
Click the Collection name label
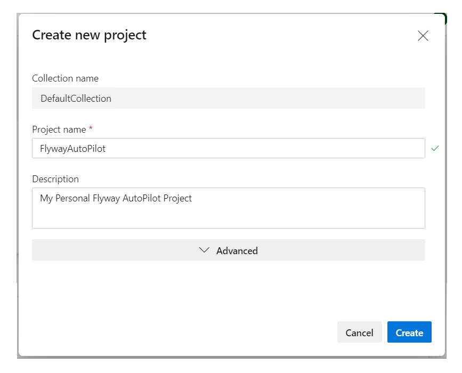pyautogui.click(x=65, y=78)
